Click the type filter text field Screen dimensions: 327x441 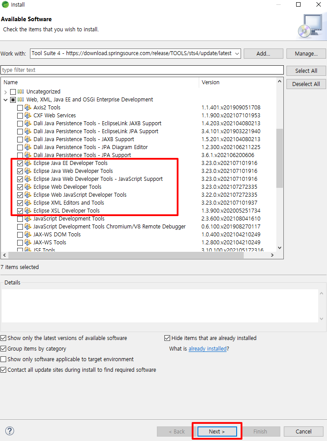pyautogui.click(x=142, y=70)
